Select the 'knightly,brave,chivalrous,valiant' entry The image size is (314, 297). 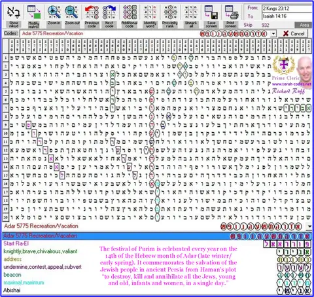click(41, 251)
